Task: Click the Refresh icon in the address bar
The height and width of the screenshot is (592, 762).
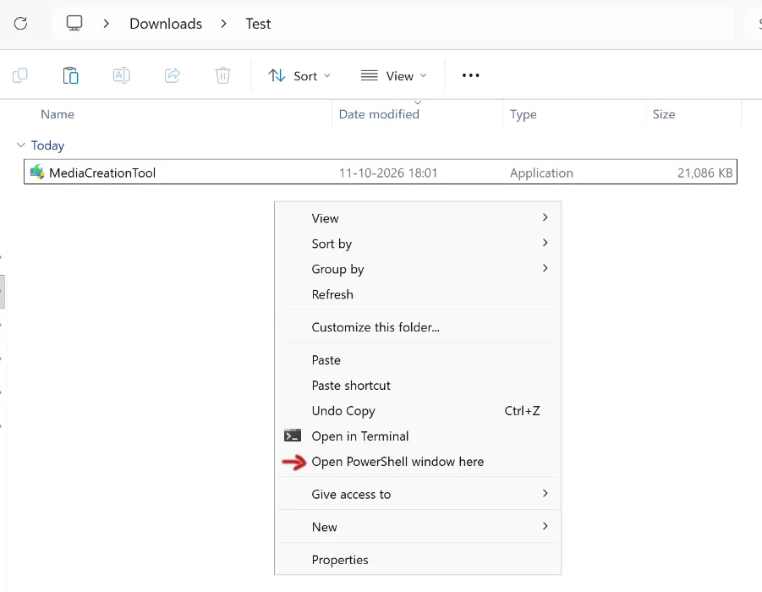Action: [x=20, y=24]
